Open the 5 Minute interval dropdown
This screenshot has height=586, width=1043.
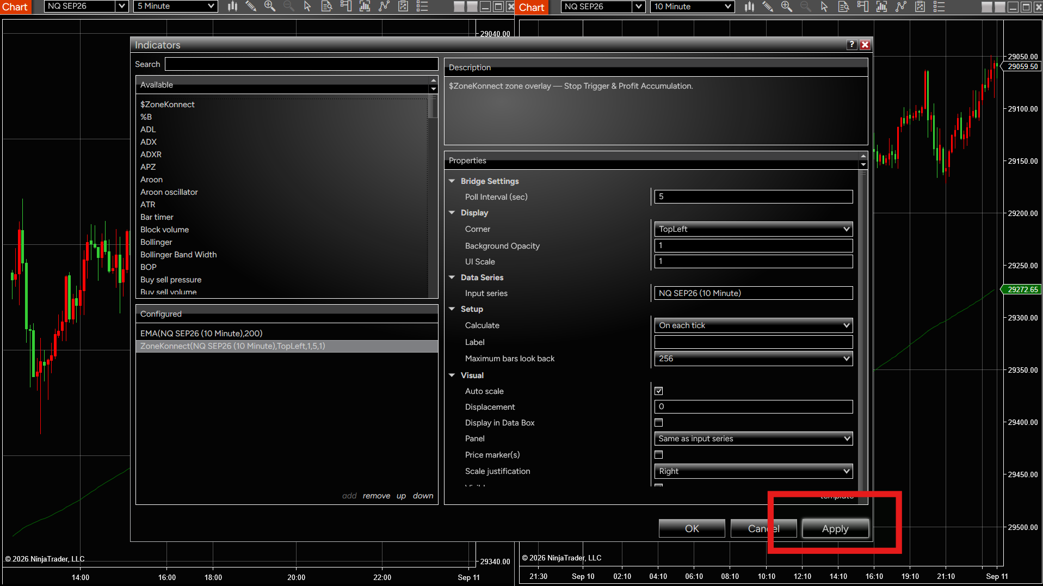pyautogui.click(x=176, y=6)
